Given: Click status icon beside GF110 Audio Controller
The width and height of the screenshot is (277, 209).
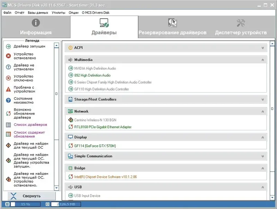Looking at the screenshot, I should pos(71,89).
